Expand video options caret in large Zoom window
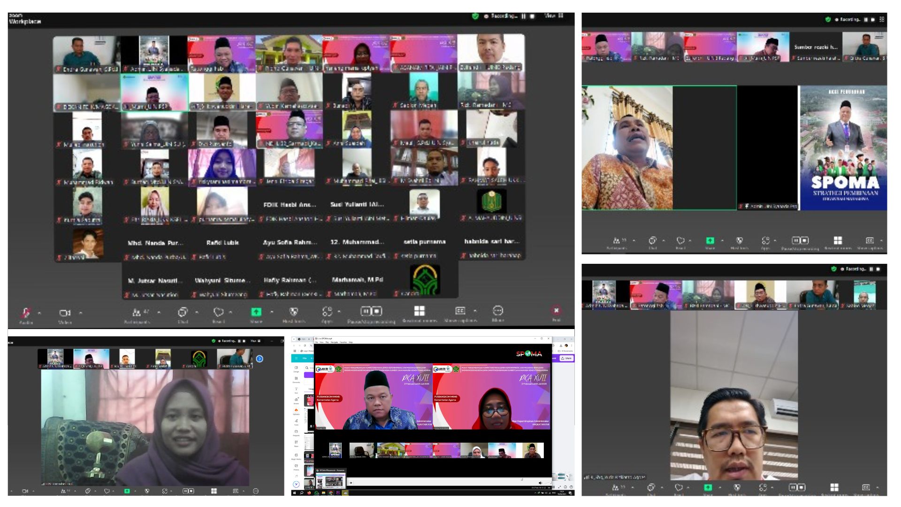This screenshot has height=507, width=901. tap(81, 313)
